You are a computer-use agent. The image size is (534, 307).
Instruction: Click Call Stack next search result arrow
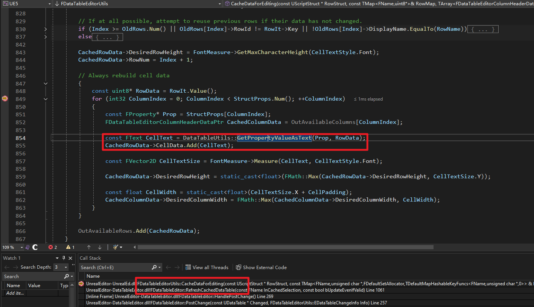point(178,267)
